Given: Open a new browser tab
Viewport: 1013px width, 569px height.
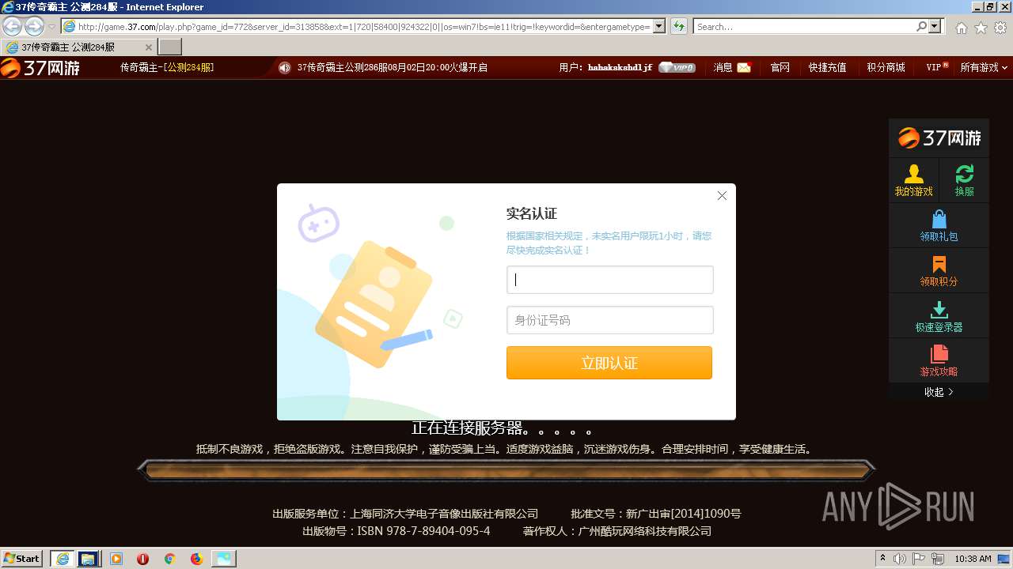Looking at the screenshot, I should click(169, 47).
